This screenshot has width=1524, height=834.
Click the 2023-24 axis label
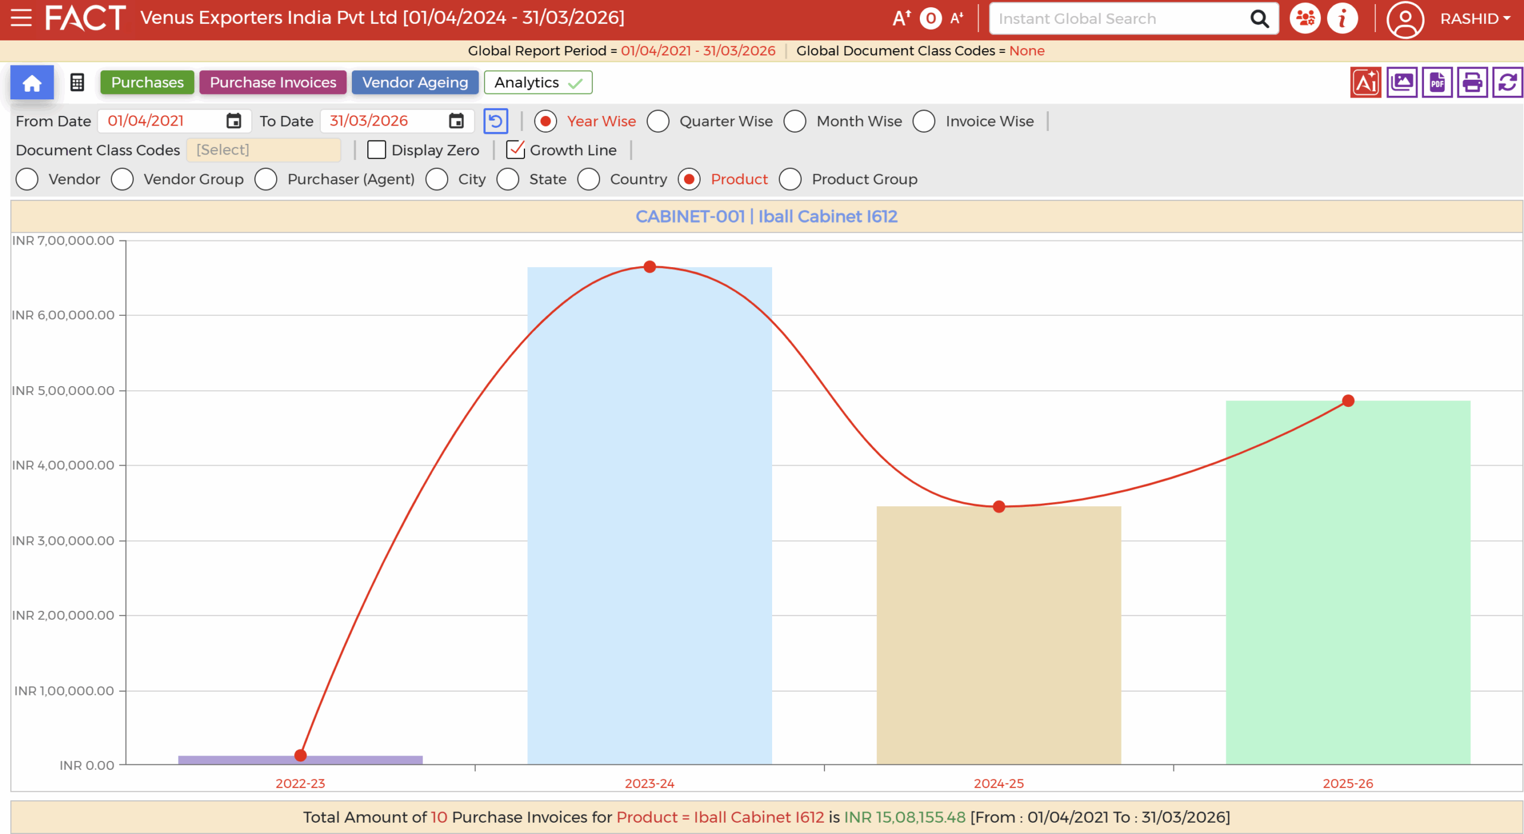point(649,783)
